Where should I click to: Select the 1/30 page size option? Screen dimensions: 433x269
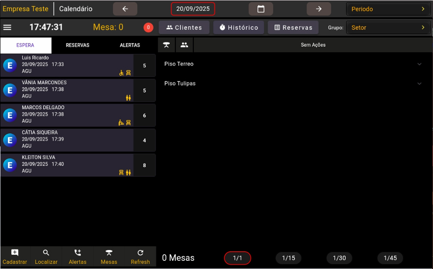click(x=339, y=258)
